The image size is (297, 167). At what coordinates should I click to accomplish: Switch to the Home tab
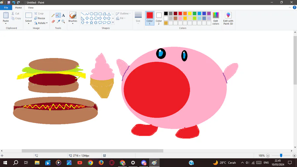coord(18,8)
